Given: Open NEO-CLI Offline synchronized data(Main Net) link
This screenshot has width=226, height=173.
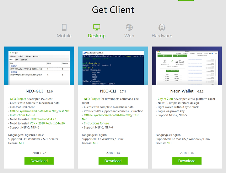Looking at the screenshot, I should pos(108,115).
